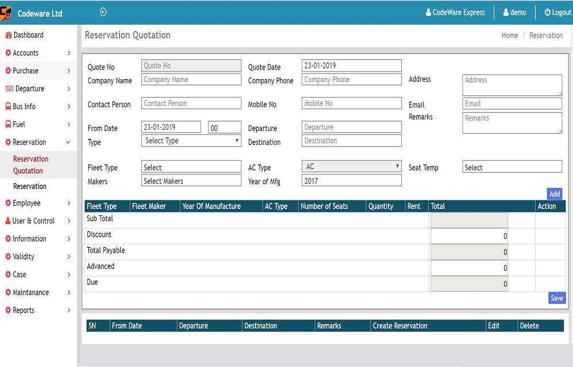Image resolution: width=573 pixels, height=367 pixels.
Task: Follow the Home breadcrumb link
Action: (509, 35)
